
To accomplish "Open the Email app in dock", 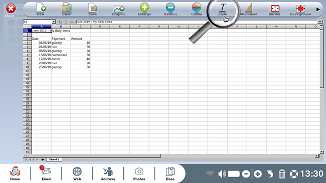I will pyautogui.click(x=46, y=173).
